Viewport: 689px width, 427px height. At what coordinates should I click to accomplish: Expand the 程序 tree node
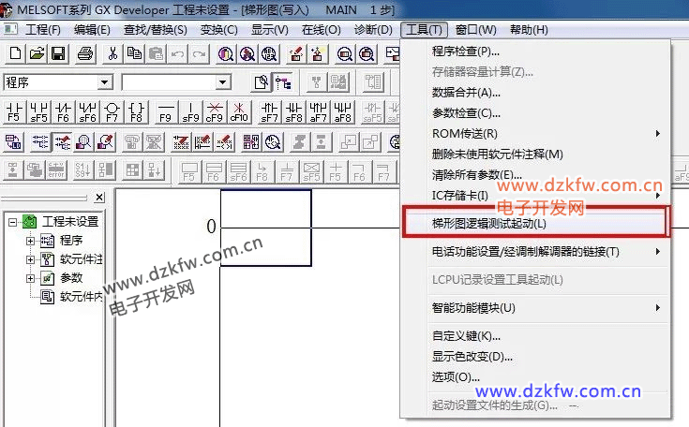tap(30, 241)
